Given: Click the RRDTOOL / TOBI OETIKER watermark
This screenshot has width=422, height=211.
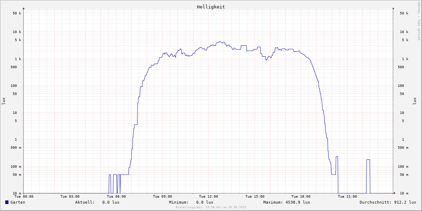Looking at the screenshot, I should pyautogui.click(x=418, y=20).
